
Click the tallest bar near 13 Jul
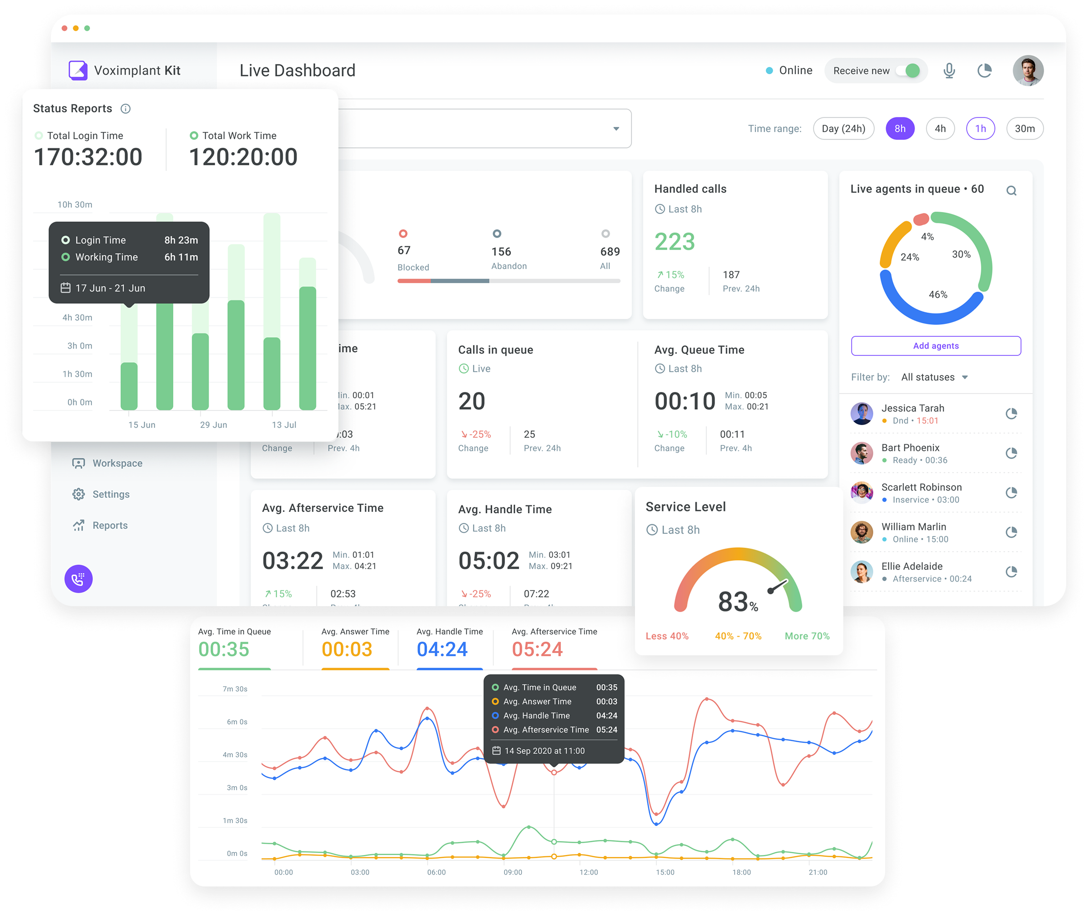pyautogui.click(x=272, y=312)
